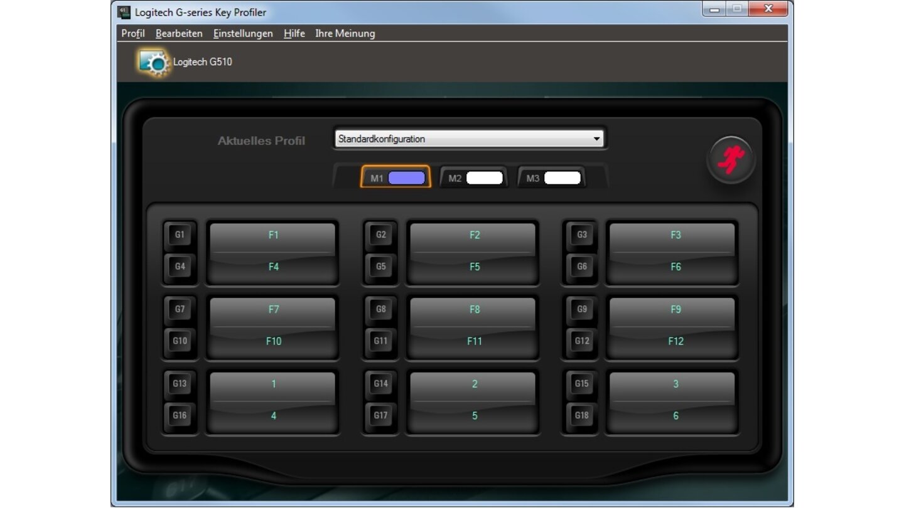The height and width of the screenshot is (508, 904).
Task: Select the G9 key button
Action: tap(582, 309)
